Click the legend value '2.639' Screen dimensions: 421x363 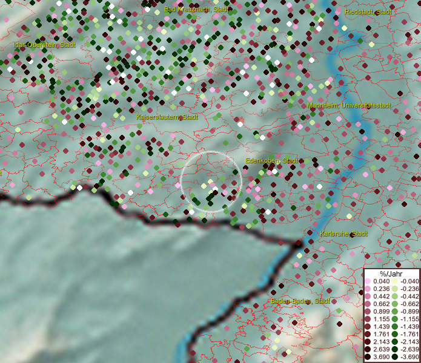[381, 349]
